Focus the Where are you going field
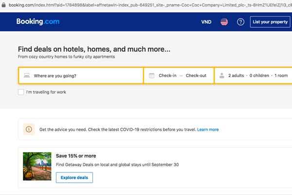 coord(81,76)
